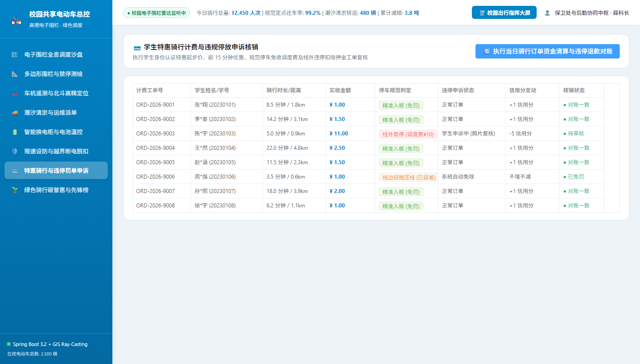Click the 已免罚 verification status
The height and width of the screenshot is (364, 640).
coord(573,177)
